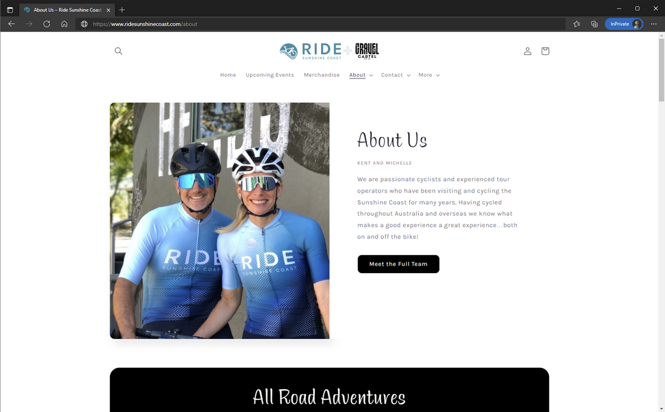This screenshot has height=412, width=665.
Task: Open the browser settings ellipsis menu
Action: click(x=654, y=24)
